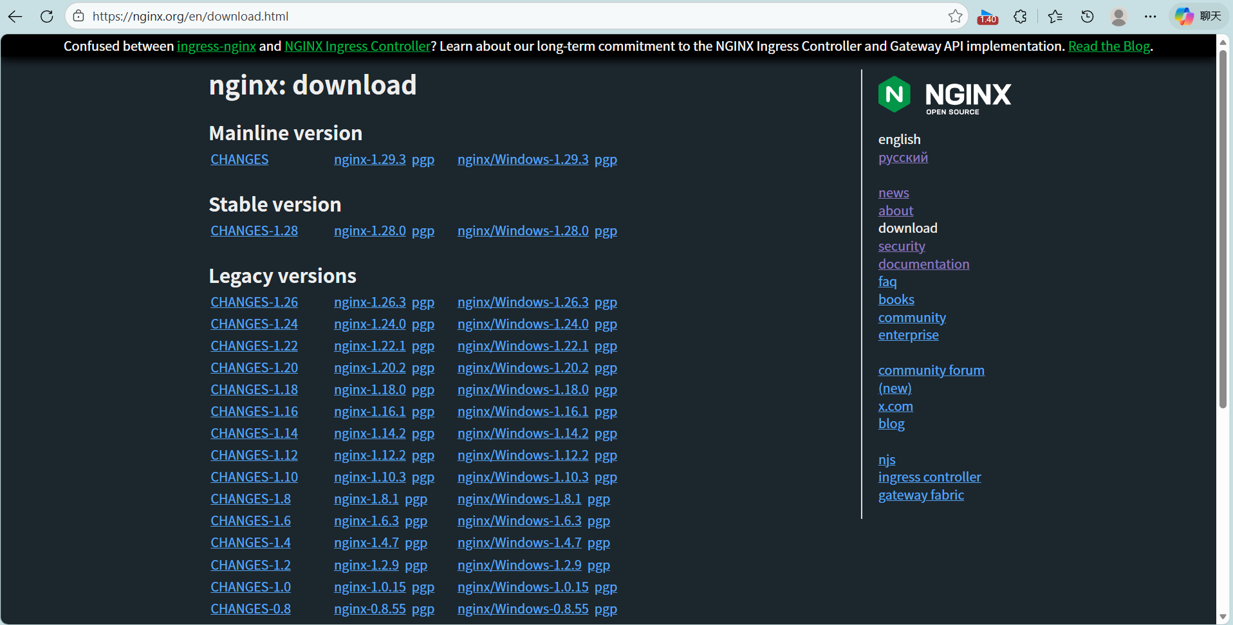1233x625 pixels.
Task: Open pgp signature for nginx-1.16.1
Action: click(423, 412)
